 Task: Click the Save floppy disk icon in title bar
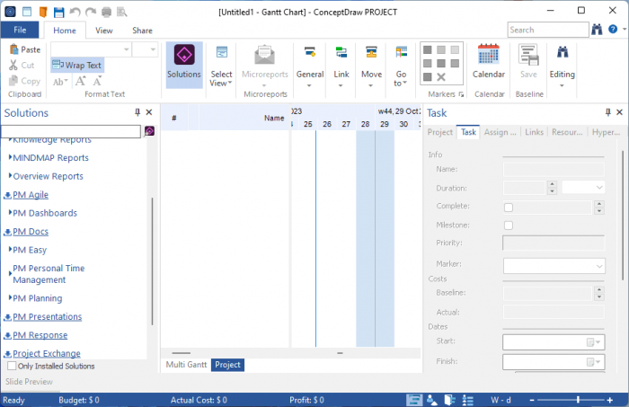point(58,12)
